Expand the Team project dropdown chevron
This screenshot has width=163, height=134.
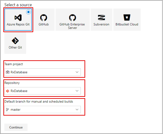tap(77, 72)
